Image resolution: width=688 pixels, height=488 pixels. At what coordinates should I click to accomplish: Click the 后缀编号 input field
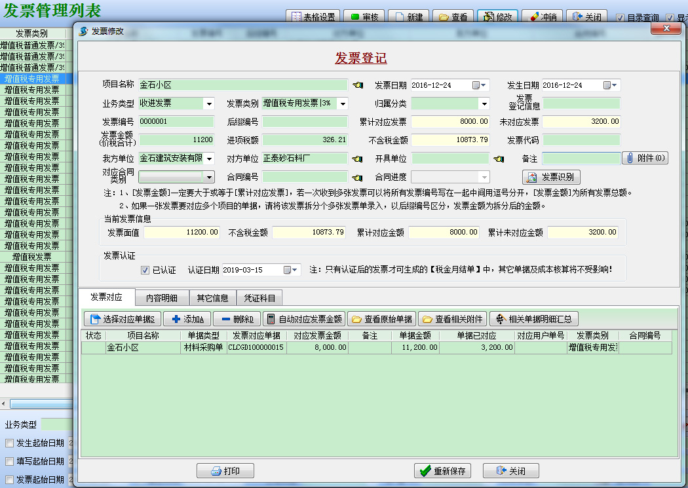click(x=305, y=121)
